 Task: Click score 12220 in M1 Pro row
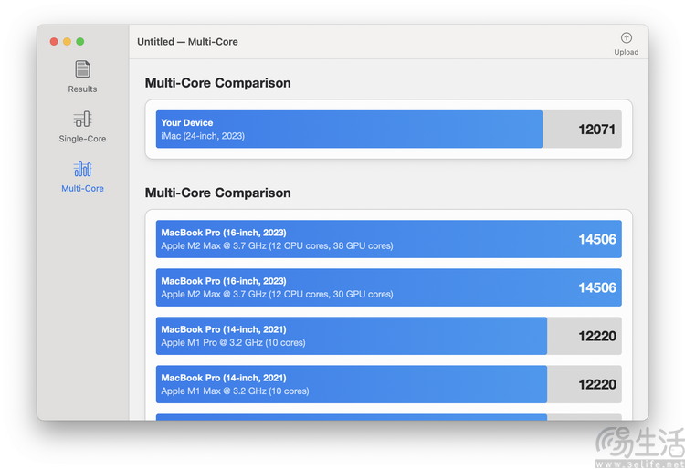(597, 336)
